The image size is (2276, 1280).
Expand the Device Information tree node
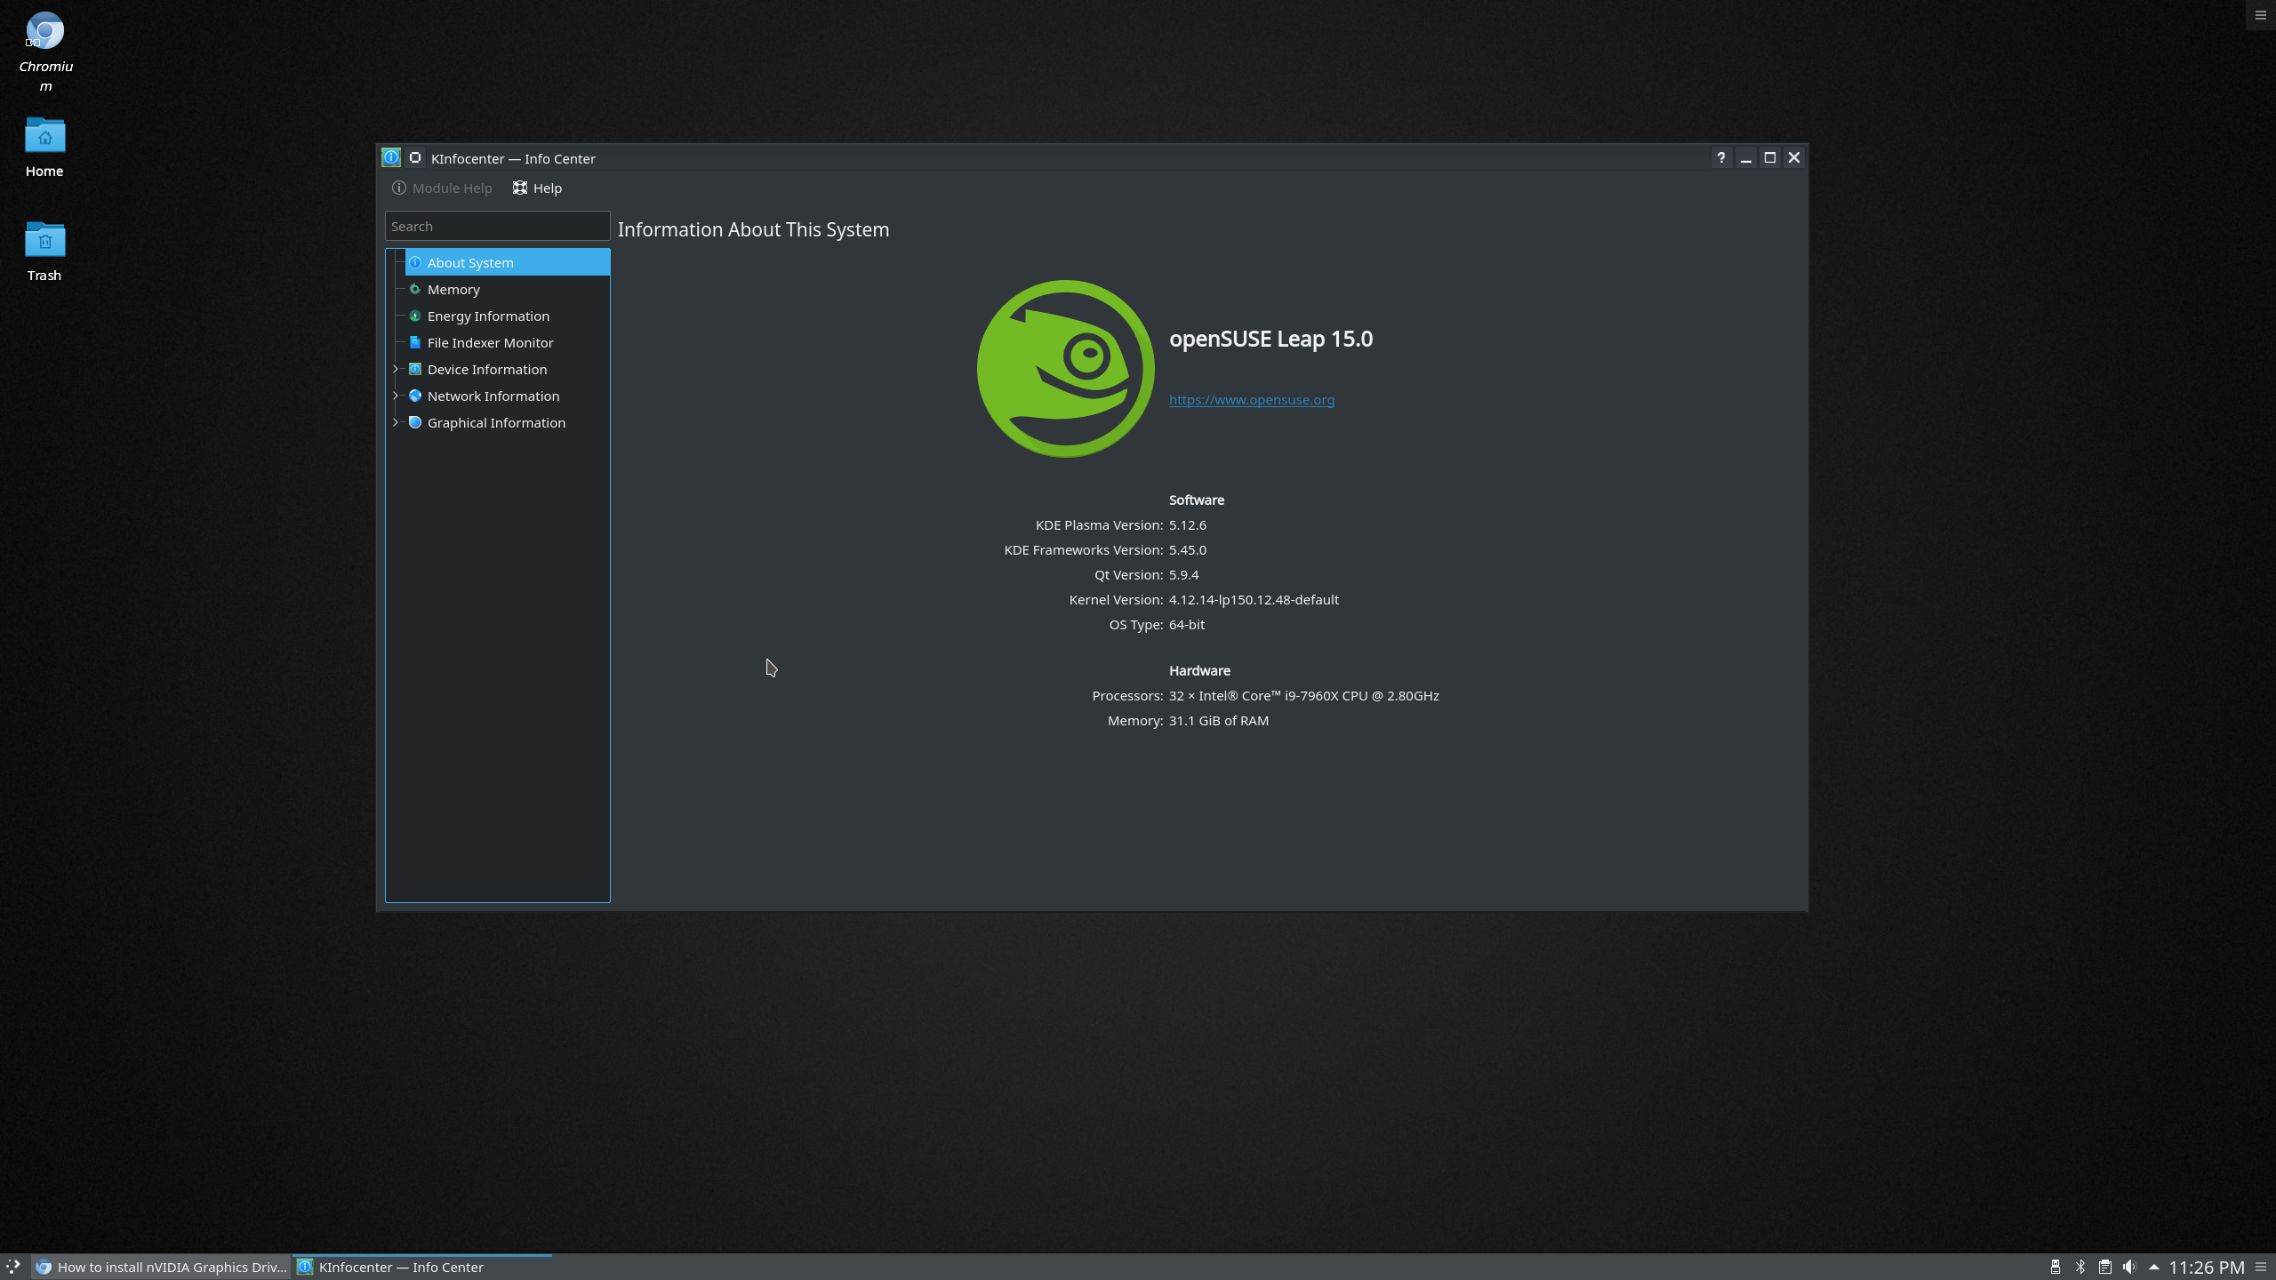396,369
